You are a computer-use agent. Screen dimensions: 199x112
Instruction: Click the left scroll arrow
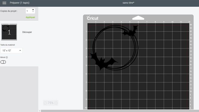(x=40, y=111)
